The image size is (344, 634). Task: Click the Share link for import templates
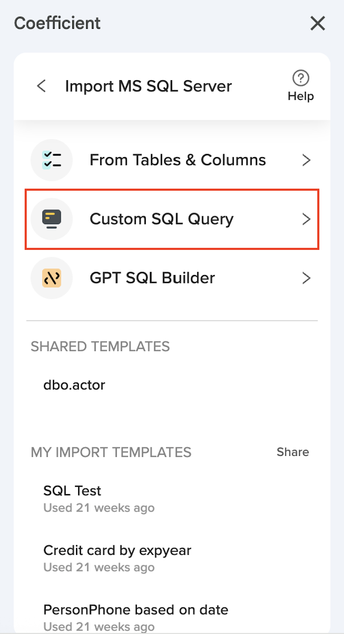point(293,452)
